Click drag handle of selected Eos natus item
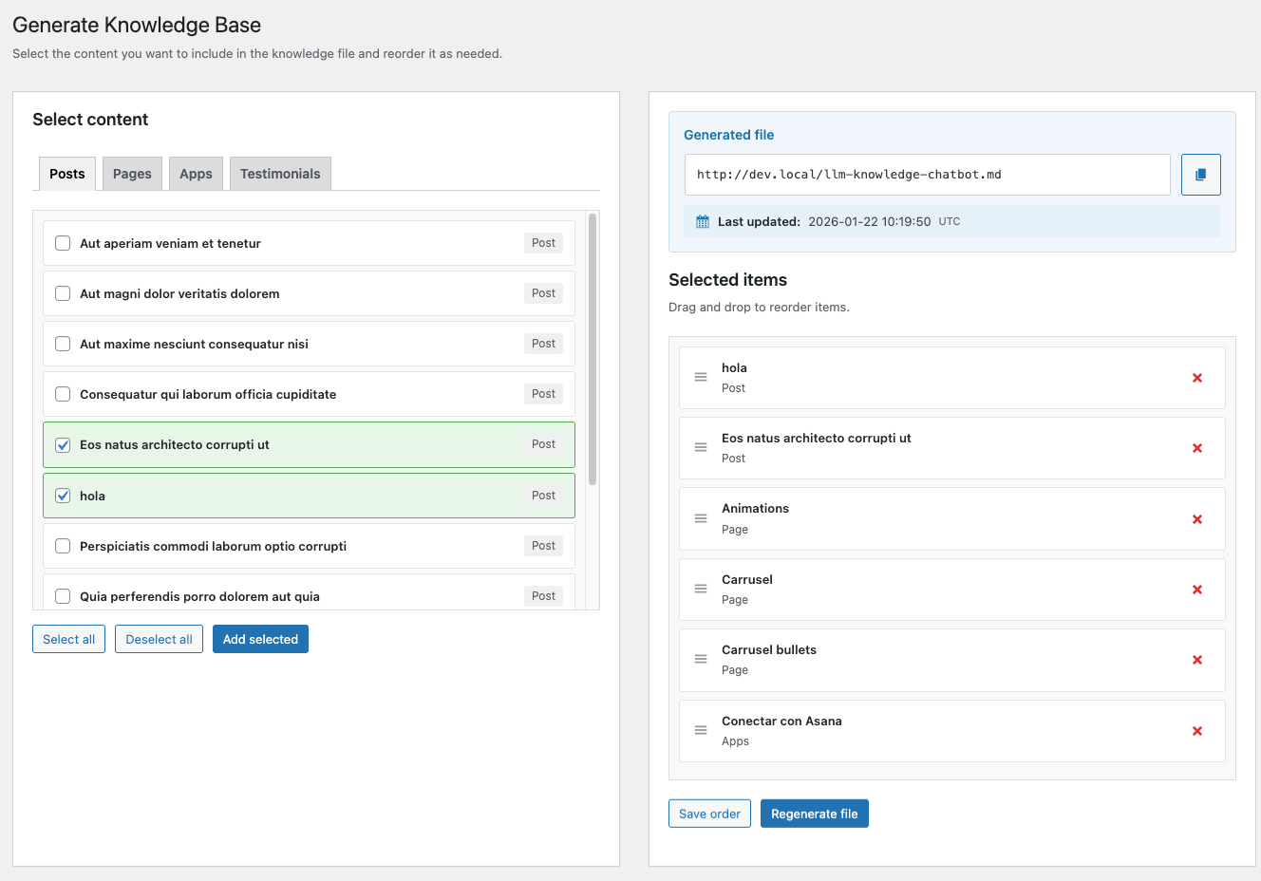 (701, 447)
